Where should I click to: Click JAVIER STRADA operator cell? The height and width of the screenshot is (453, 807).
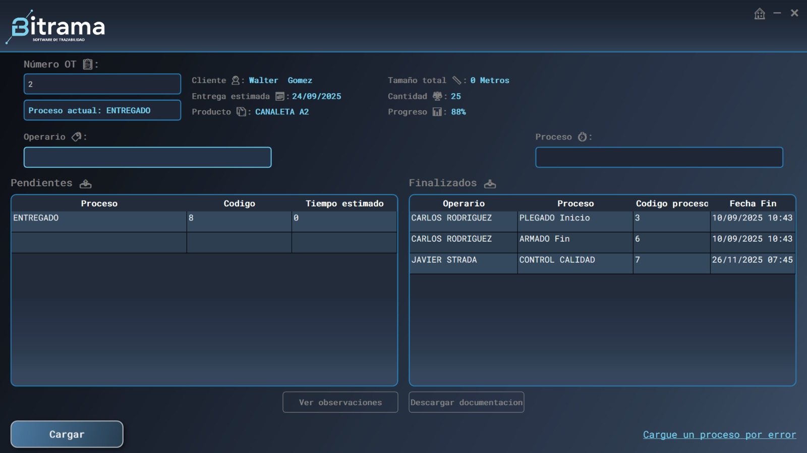(464, 264)
